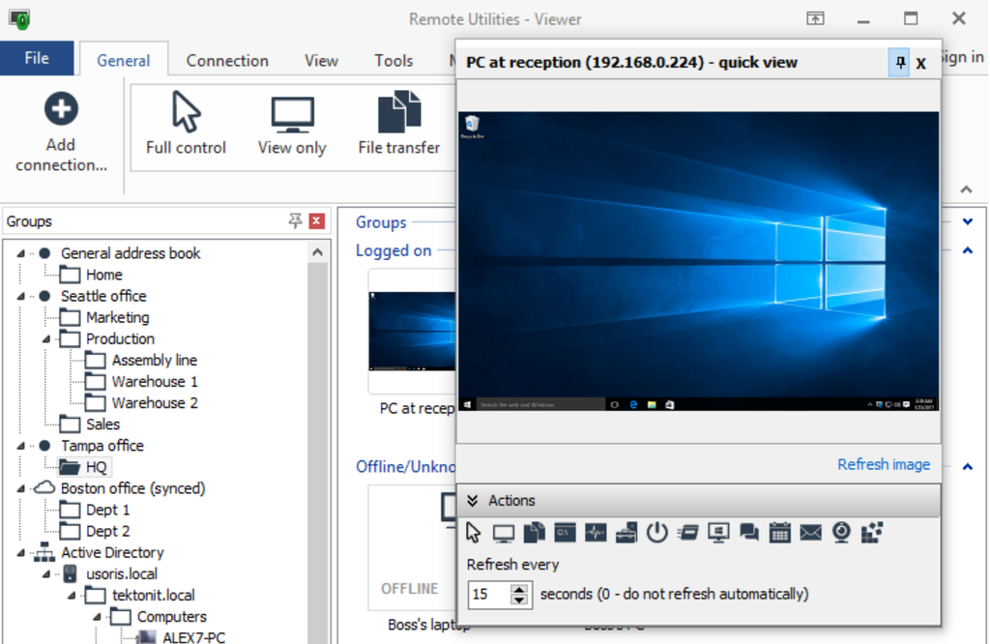Open the Send message action

pos(810,532)
